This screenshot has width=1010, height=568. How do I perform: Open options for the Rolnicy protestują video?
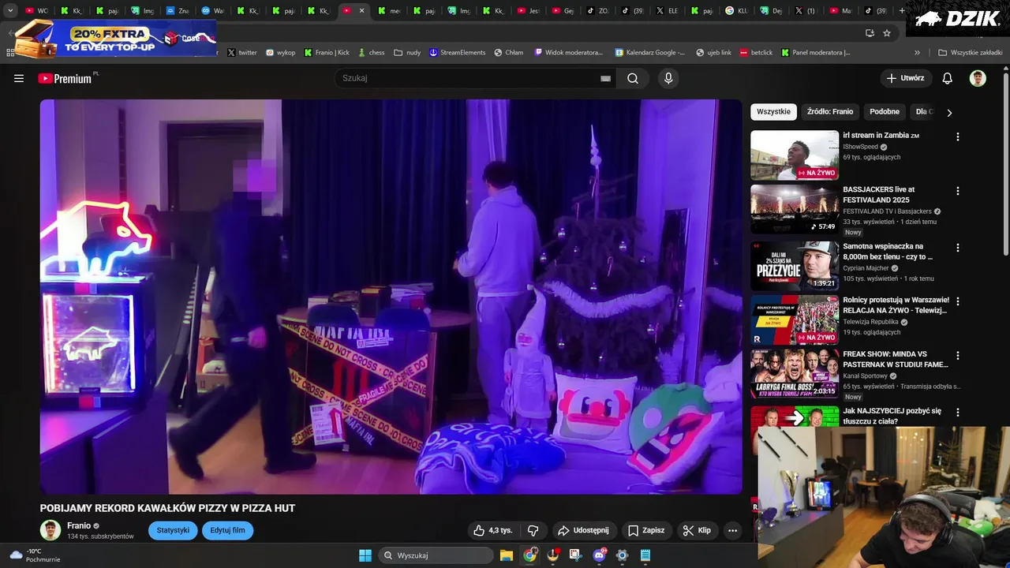[x=958, y=301]
